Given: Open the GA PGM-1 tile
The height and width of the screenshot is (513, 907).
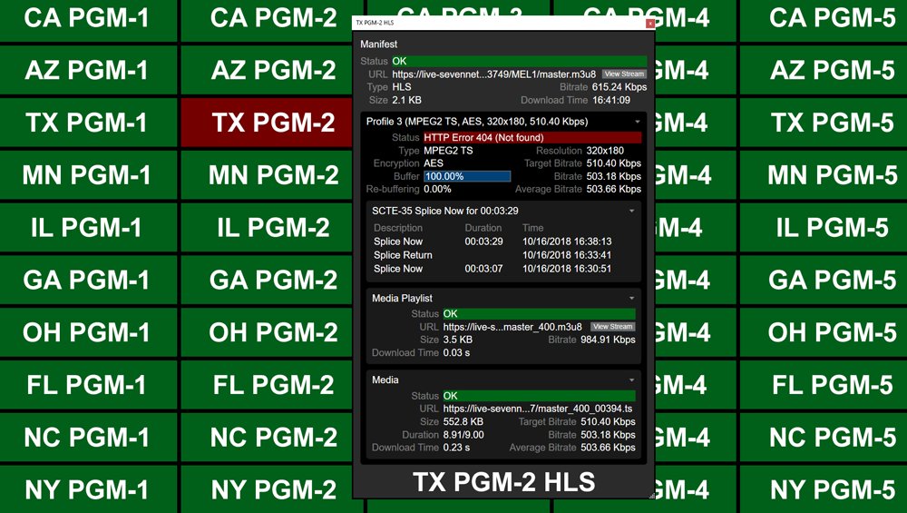Looking at the screenshot, I should tap(88, 281).
